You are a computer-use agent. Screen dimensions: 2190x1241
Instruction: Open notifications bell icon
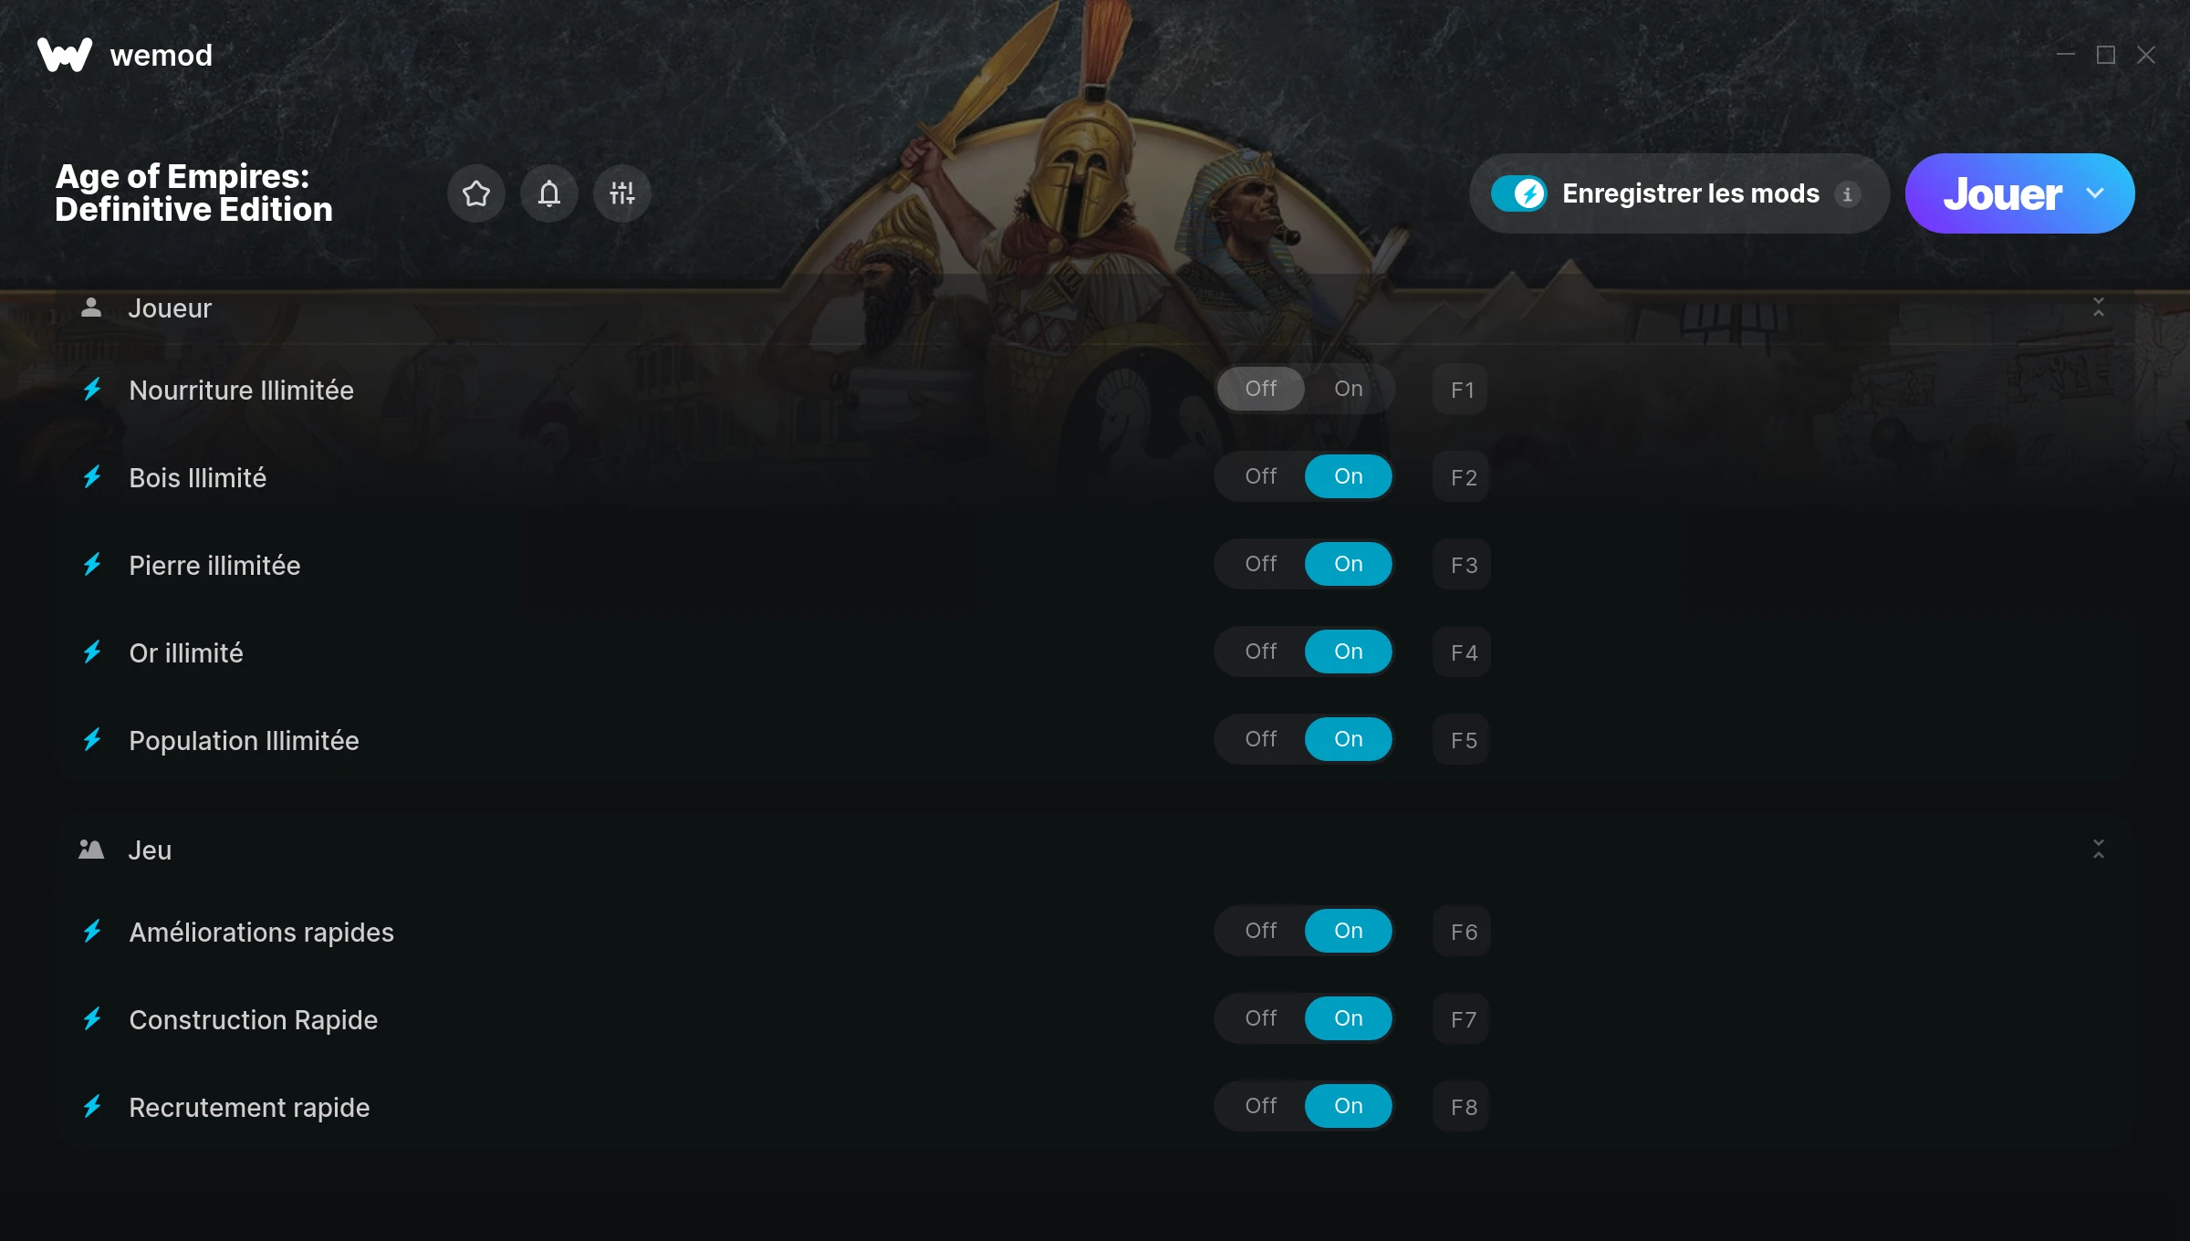pos(548,193)
